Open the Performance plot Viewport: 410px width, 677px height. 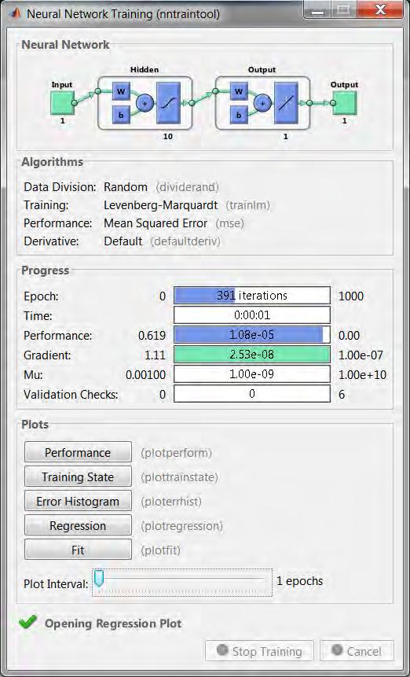coord(78,452)
